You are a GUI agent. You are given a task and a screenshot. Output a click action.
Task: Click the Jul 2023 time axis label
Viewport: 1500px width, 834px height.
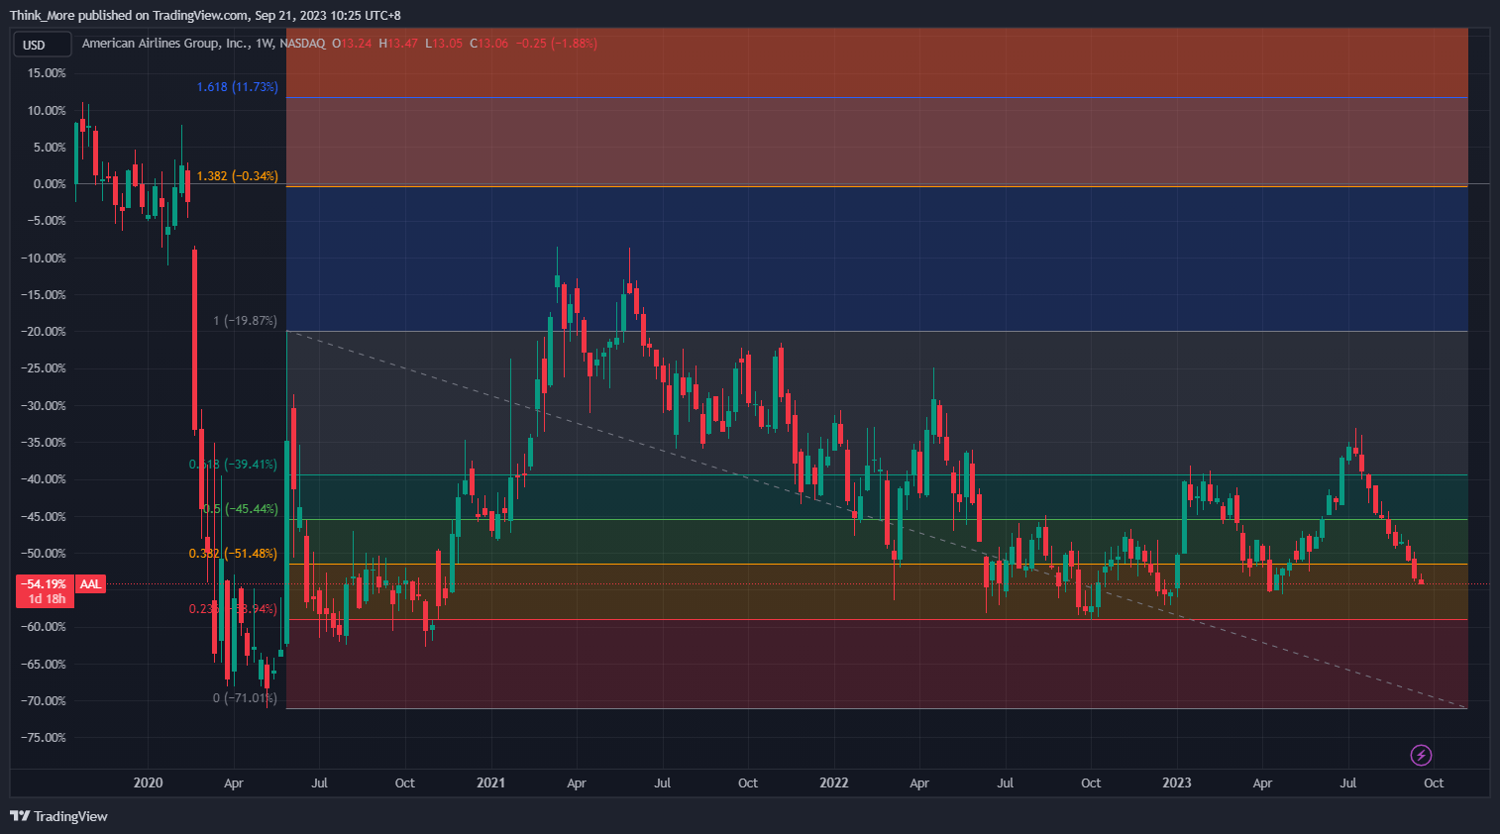click(1348, 783)
